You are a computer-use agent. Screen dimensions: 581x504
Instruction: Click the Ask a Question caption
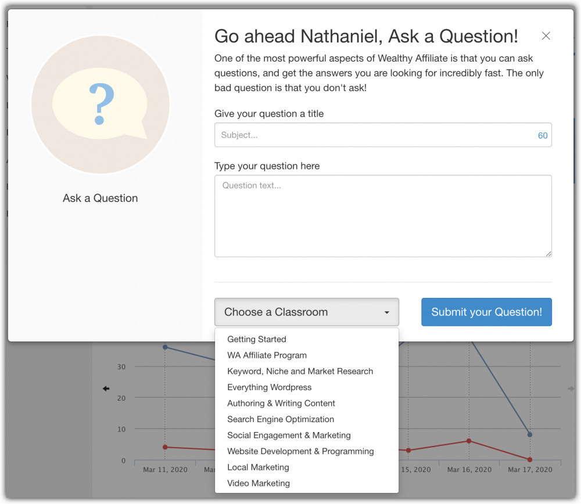point(100,198)
